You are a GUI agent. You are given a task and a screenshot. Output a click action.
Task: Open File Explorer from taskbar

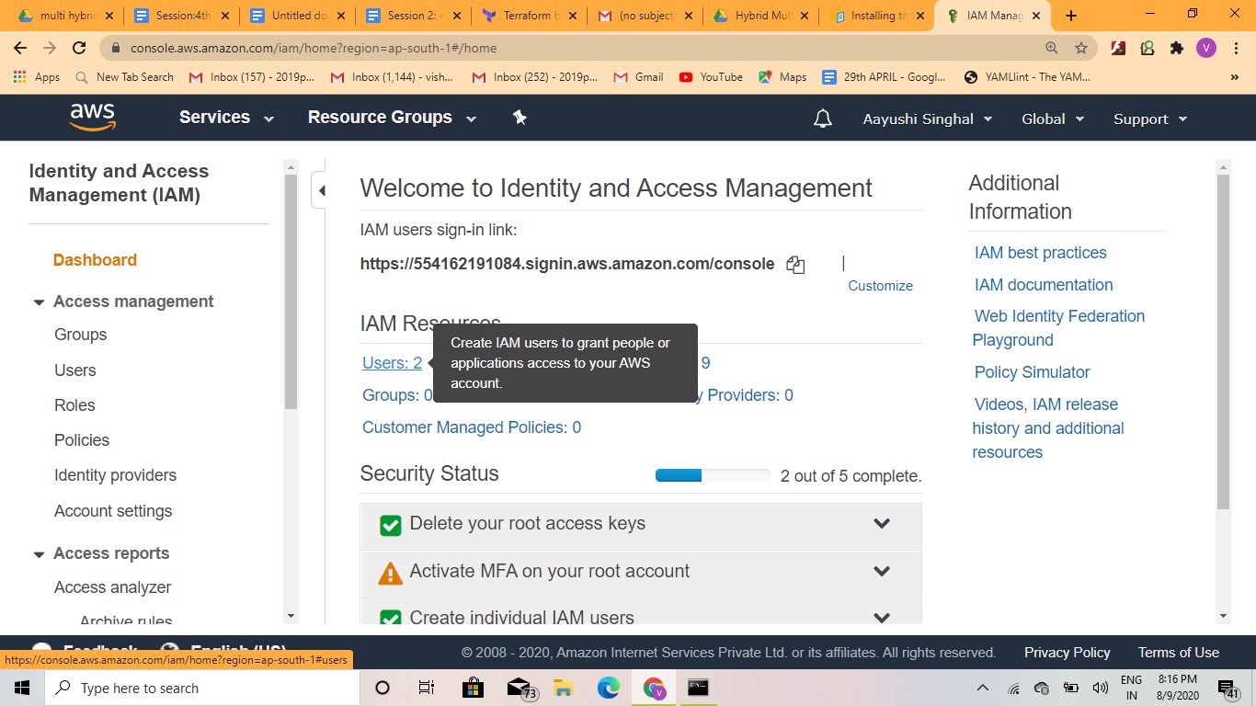tap(563, 688)
